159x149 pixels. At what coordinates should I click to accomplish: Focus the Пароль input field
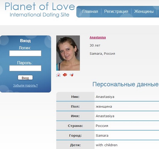(x=25, y=68)
